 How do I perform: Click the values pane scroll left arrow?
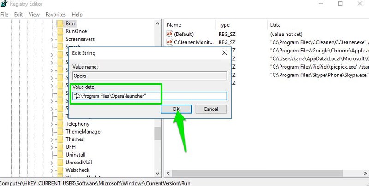168,174
